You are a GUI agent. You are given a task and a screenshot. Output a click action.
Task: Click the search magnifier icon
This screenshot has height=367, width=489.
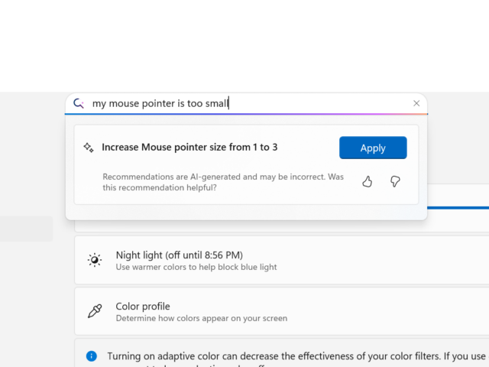coord(78,103)
